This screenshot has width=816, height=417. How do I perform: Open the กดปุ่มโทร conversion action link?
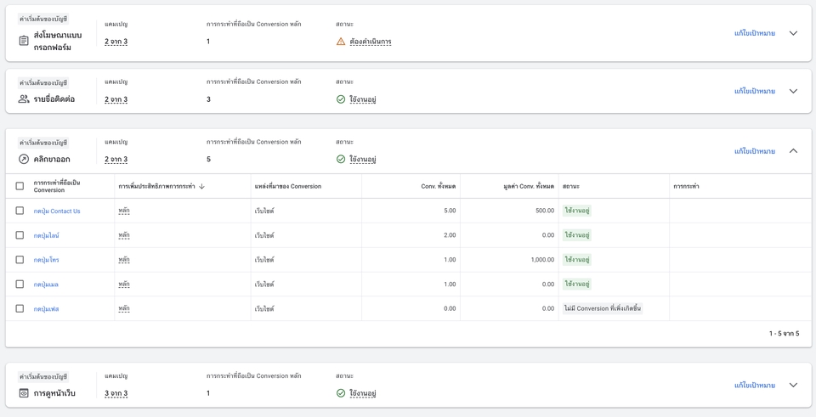tap(47, 260)
